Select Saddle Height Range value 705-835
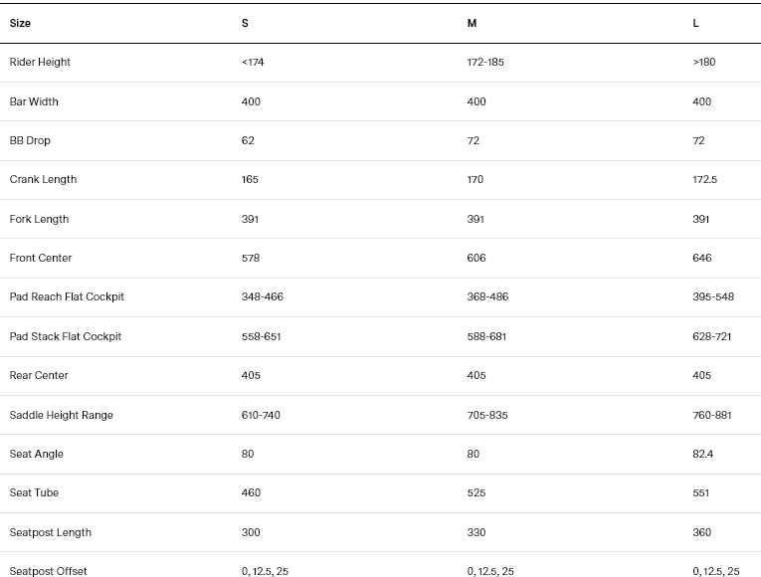The image size is (761, 577). (x=487, y=415)
